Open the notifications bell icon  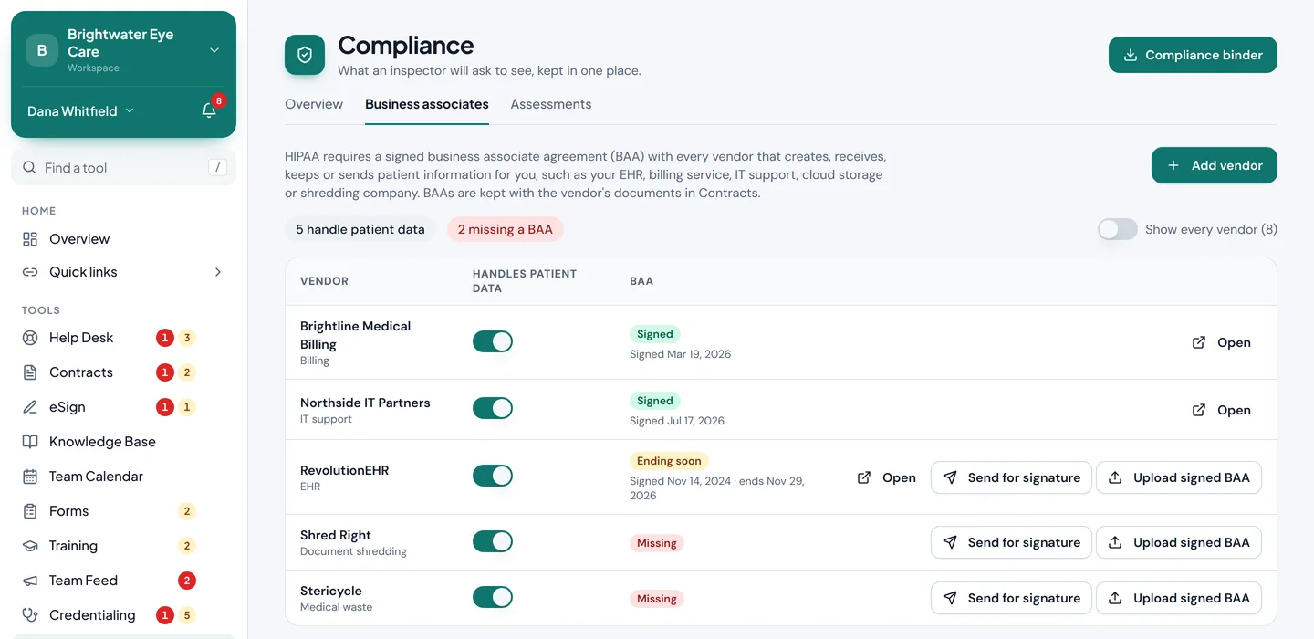click(209, 110)
